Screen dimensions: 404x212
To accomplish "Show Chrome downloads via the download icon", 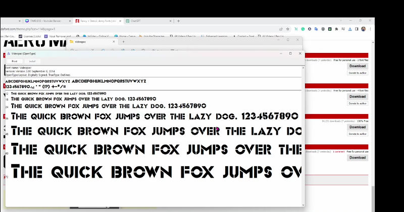I will point(350,29).
